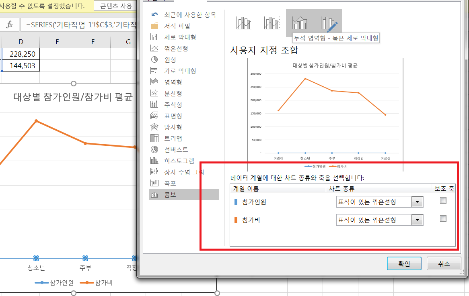Choose the stacked area–clustered column subtype icon
The image size is (469, 296).
[x=300, y=23]
